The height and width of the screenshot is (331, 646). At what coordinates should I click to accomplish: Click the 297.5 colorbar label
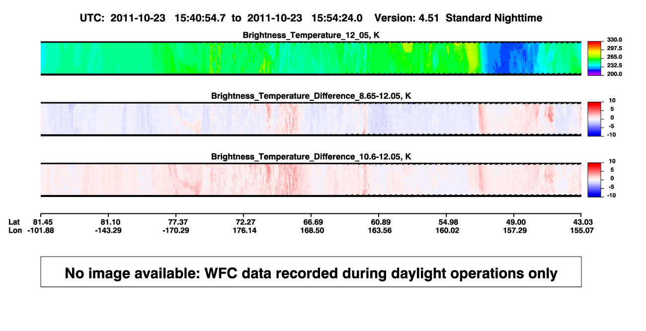614,49
